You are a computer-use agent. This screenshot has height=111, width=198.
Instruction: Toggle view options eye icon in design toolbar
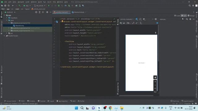click(121, 23)
